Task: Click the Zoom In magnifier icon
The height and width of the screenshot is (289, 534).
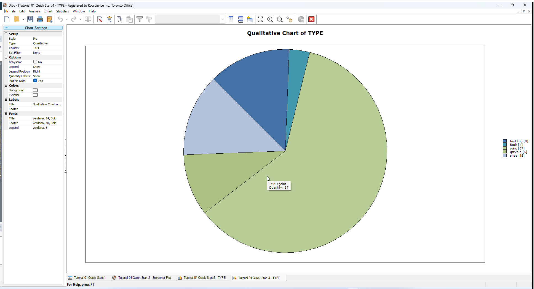Action: (270, 19)
